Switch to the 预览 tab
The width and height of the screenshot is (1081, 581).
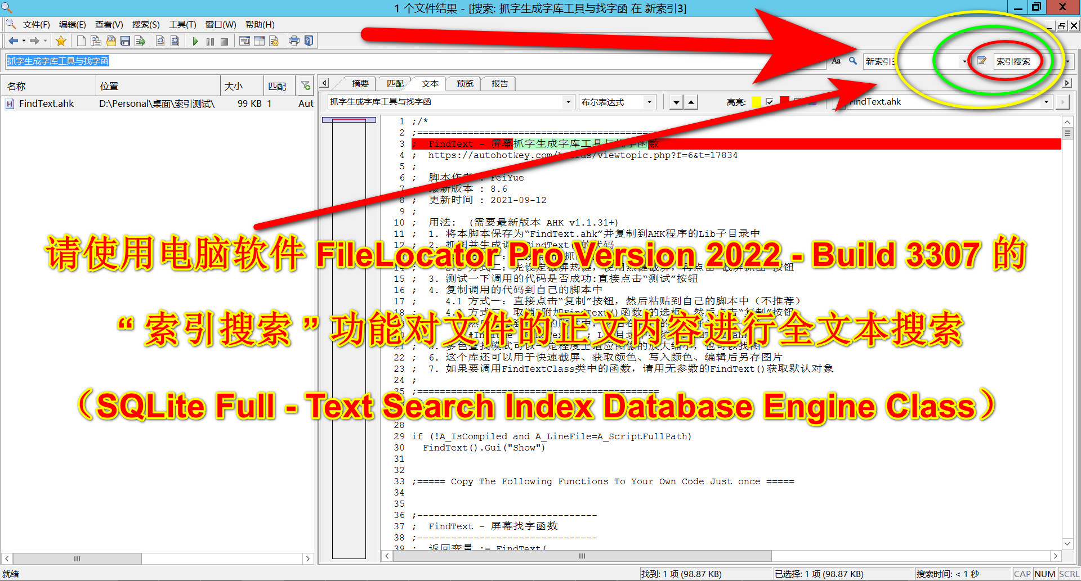click(x=464, y=84)
